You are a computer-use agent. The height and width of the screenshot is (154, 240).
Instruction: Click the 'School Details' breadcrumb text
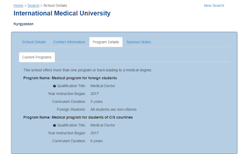pos(58,6)
